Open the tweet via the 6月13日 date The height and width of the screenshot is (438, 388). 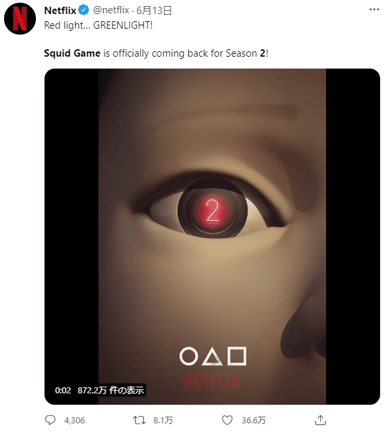[x=154, y=11]
